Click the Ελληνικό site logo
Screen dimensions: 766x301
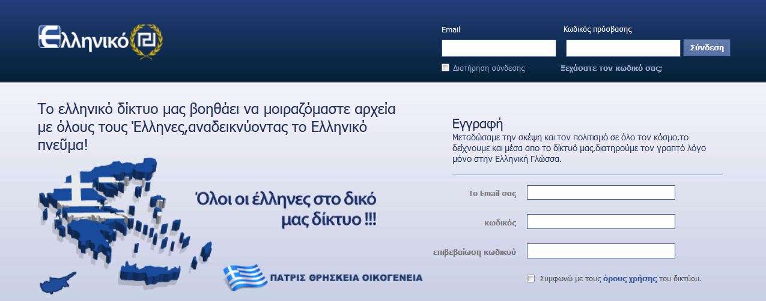tap(100, 41)
